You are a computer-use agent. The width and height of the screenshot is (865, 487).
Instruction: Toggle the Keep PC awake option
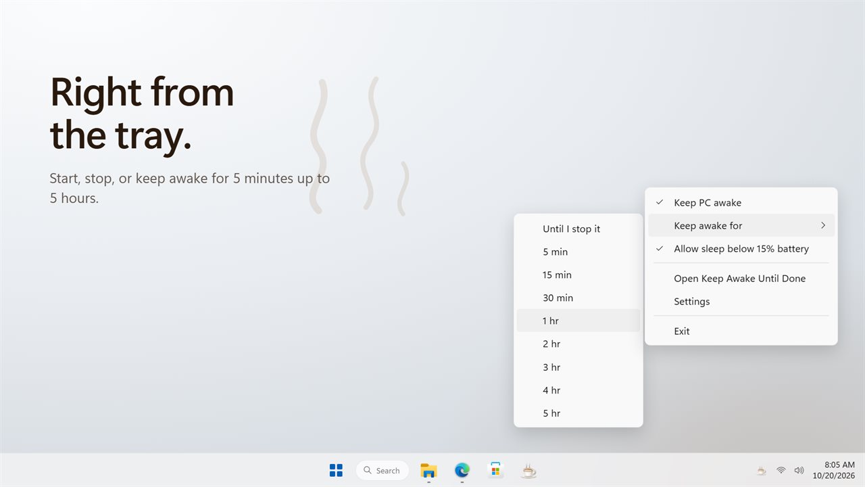point(741,202)
